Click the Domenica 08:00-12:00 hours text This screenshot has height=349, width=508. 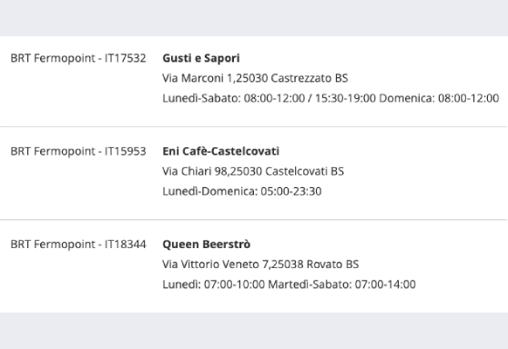point(439,98)
